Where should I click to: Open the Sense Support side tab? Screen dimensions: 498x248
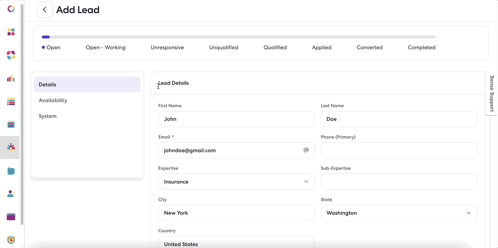(492, 94)
